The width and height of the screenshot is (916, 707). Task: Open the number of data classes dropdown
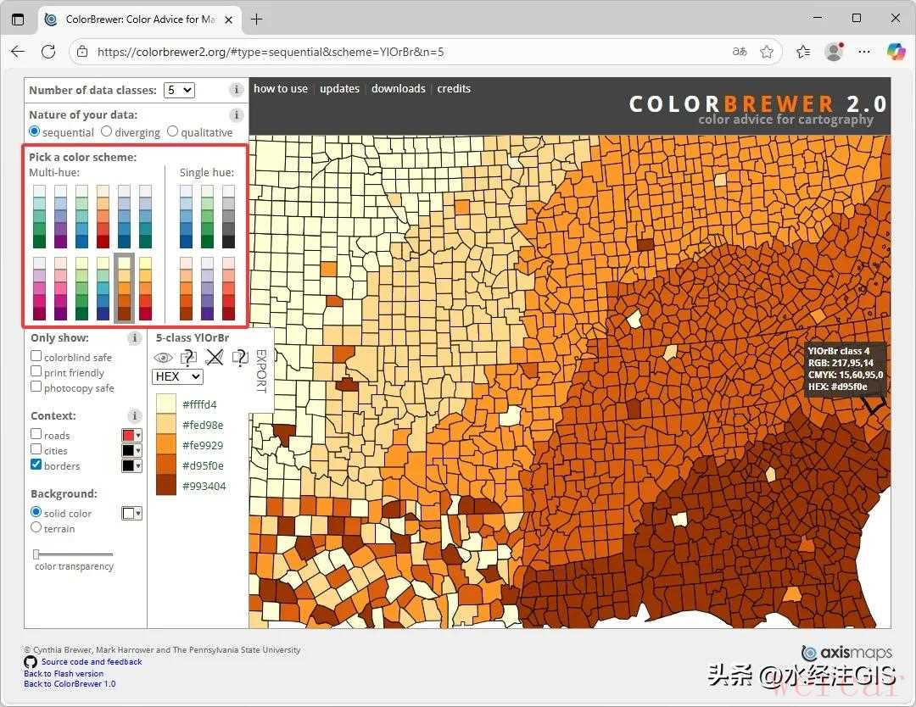pyautogui.click(x=180, y=90)
